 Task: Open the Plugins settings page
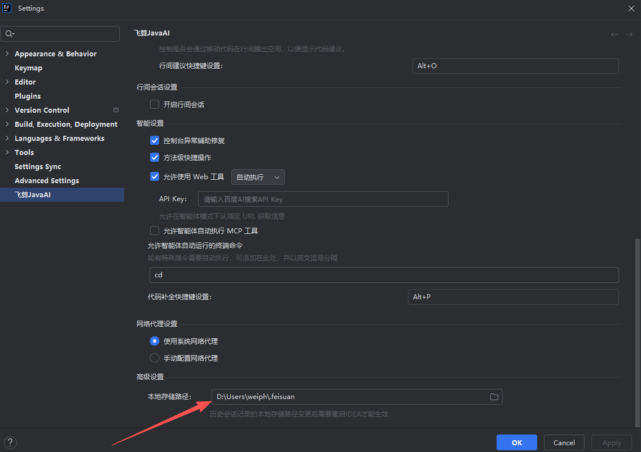[28, 96]
